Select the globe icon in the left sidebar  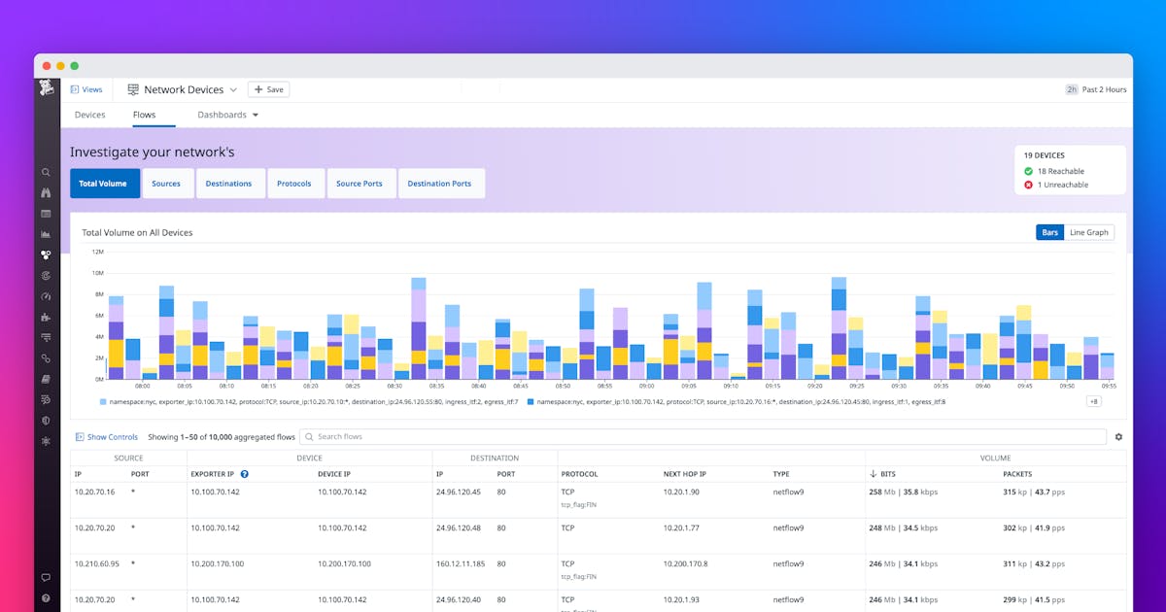46,276
